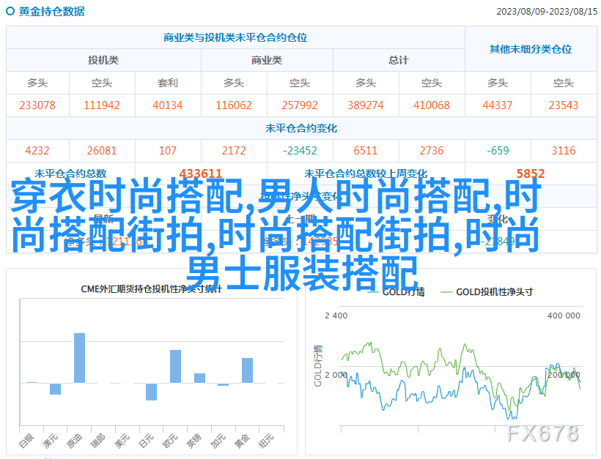Click the value 40134

(x=168, y=105)
